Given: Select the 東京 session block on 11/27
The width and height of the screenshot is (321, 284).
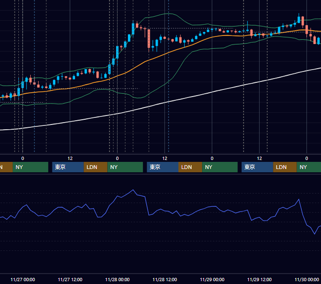Looking at the screenshot, I should coord(68,167).
